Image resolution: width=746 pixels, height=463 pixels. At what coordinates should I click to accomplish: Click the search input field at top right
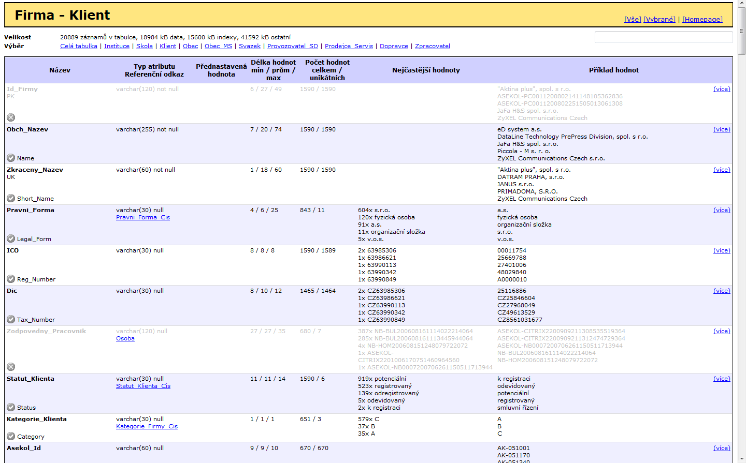(x=664, y=37)
